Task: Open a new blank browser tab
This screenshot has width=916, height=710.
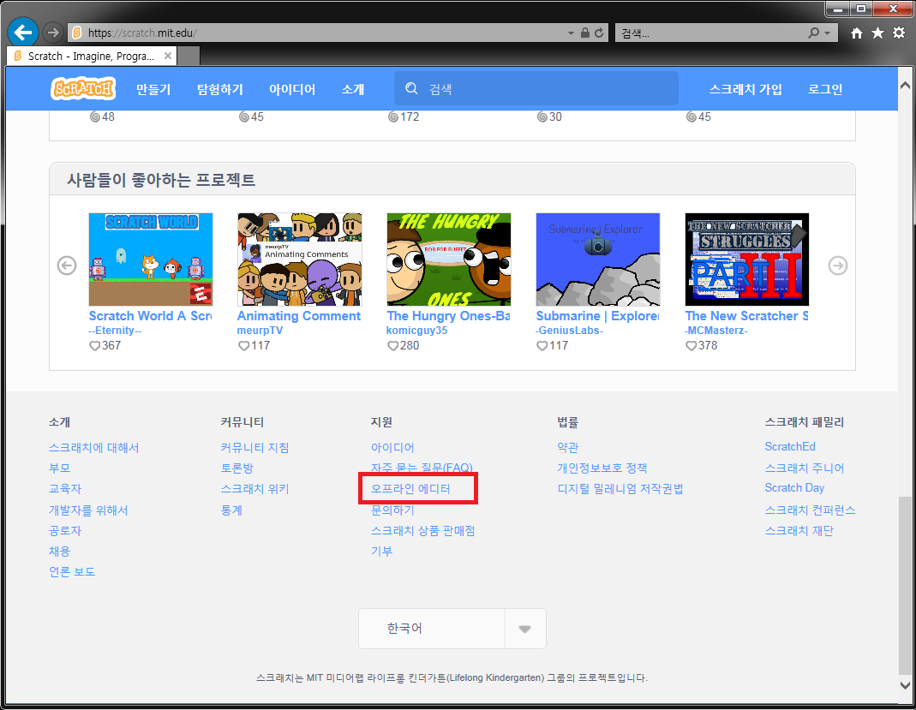Action: click(x=189, y=56)
